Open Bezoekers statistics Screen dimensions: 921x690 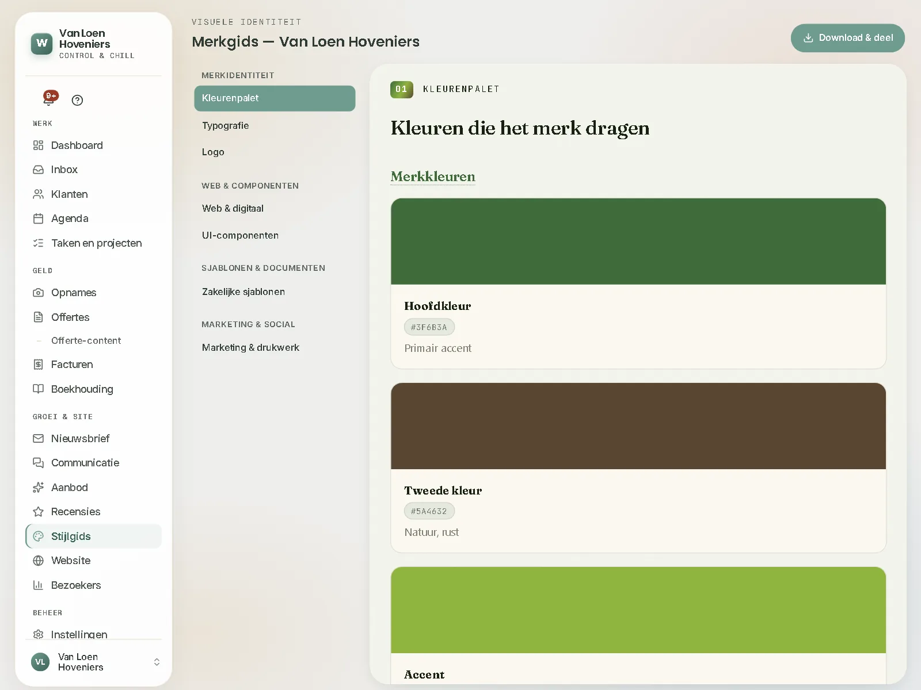pyautogui.click(x=94, y=585)
